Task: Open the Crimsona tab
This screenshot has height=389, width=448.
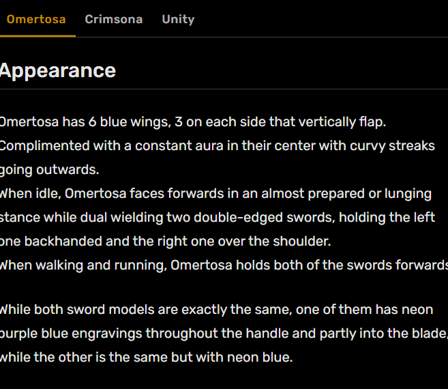Action: tap(114, 19)
